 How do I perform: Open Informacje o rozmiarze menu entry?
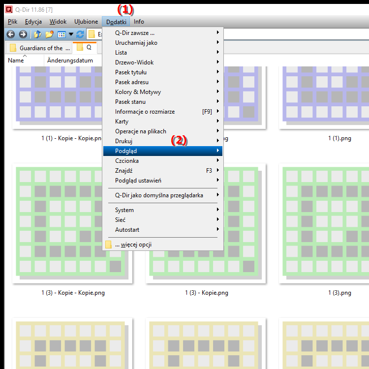[x=163, y=112]
